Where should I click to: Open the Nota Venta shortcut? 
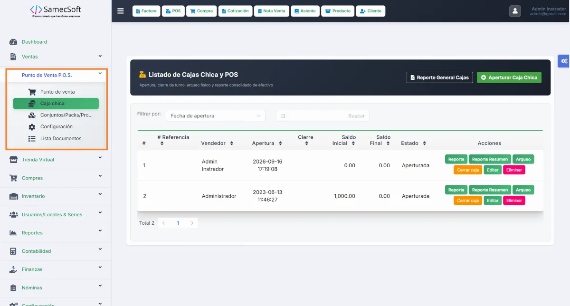coord(272,11)
